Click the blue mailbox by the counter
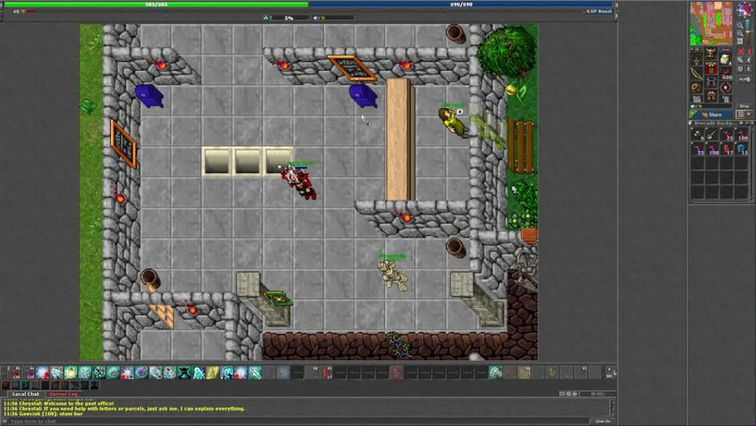756x426 pixels. [x=363, y=96]
